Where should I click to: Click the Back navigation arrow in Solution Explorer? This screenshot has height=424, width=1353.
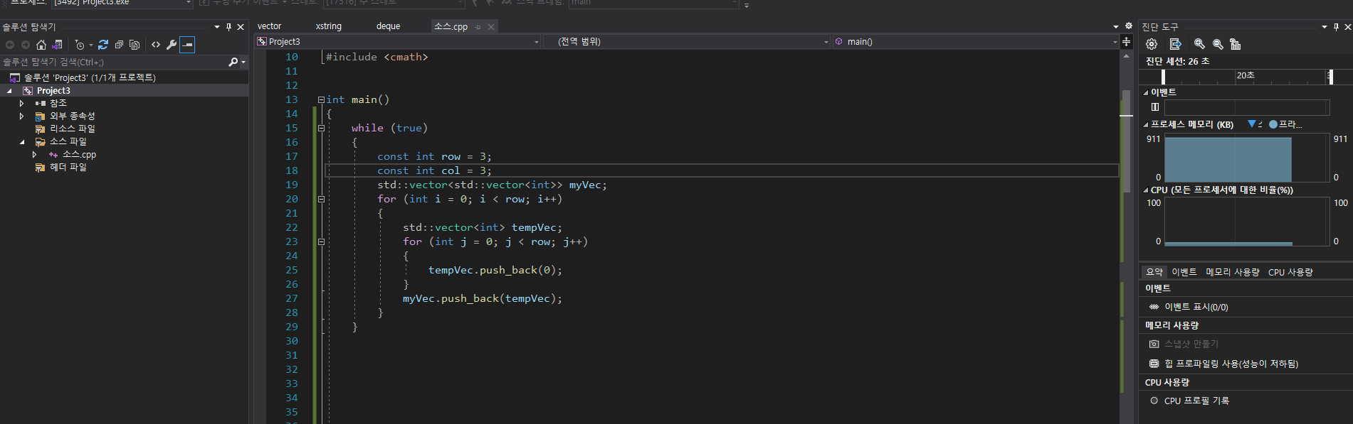point(10,45)
